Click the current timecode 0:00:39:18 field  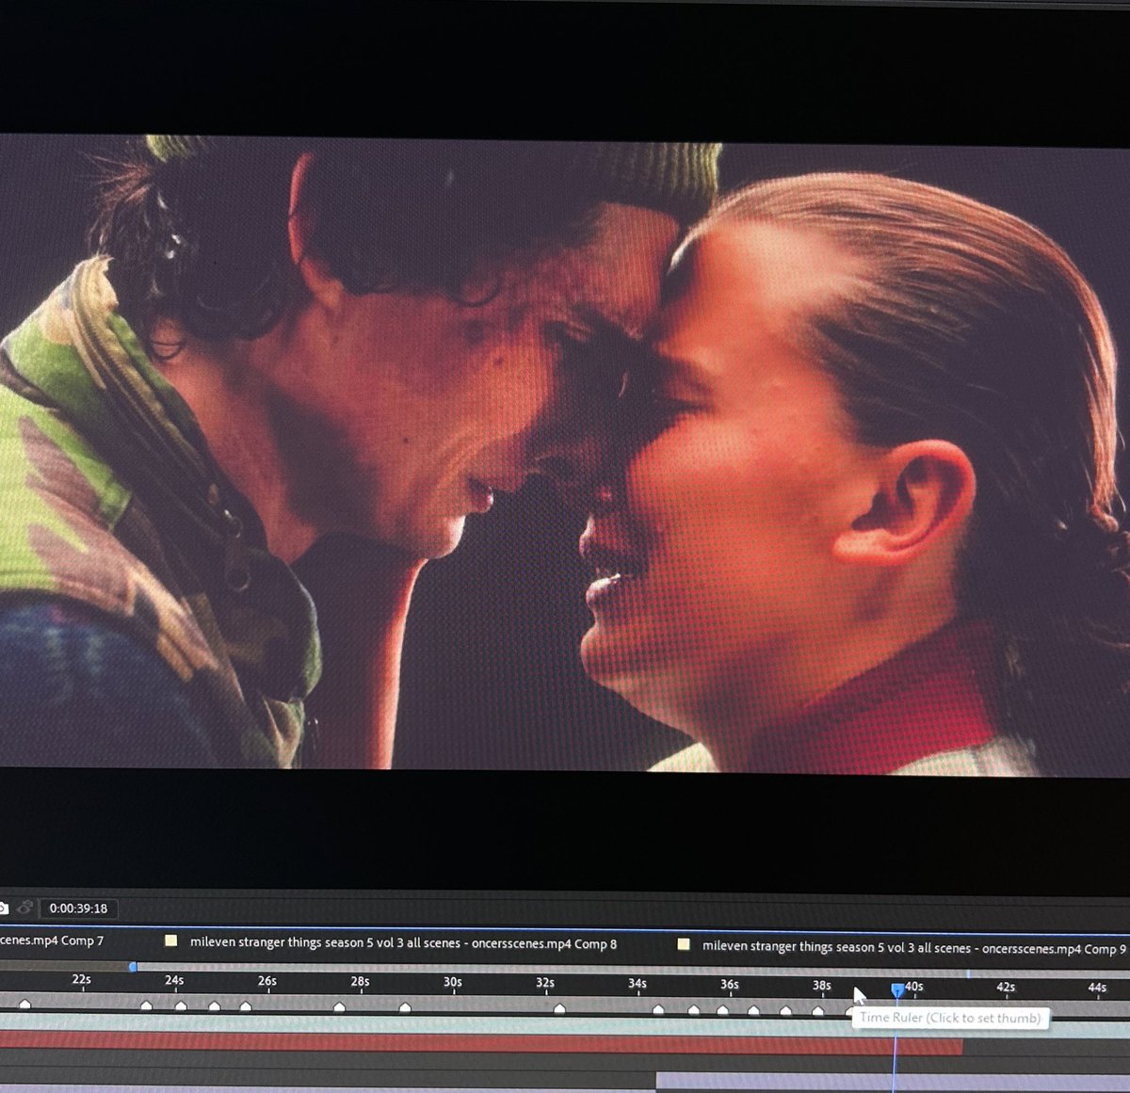coord(79,908)
